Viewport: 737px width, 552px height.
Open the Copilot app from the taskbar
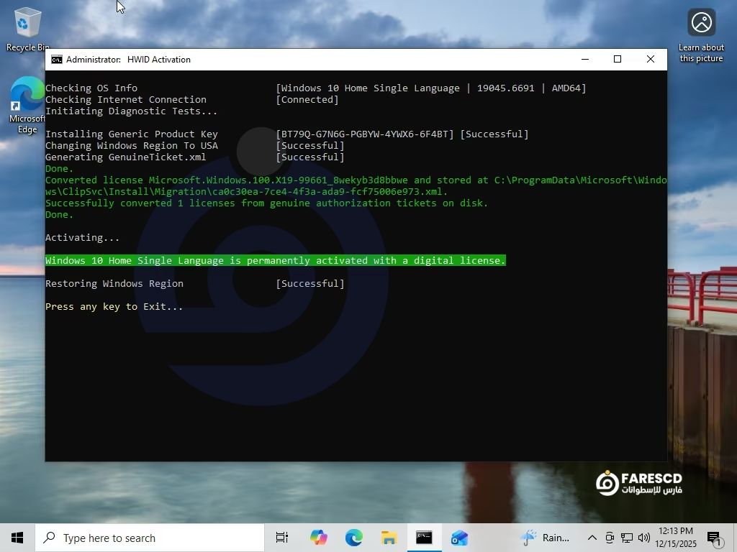coord(318,538)
